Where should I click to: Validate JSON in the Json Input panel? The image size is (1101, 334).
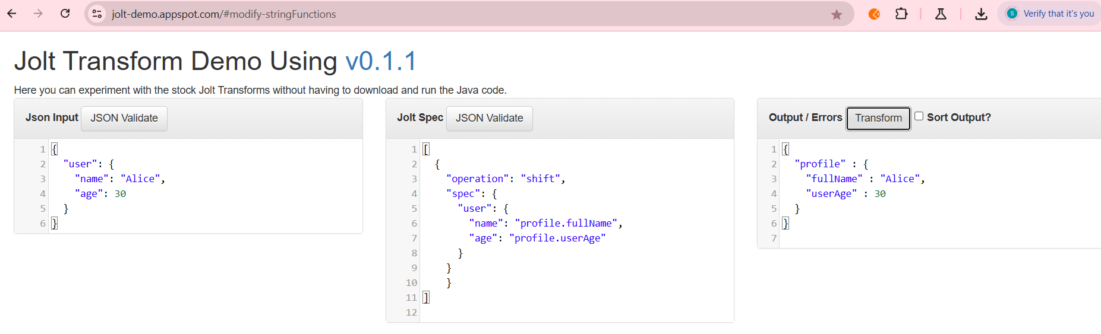pos(124,118)
